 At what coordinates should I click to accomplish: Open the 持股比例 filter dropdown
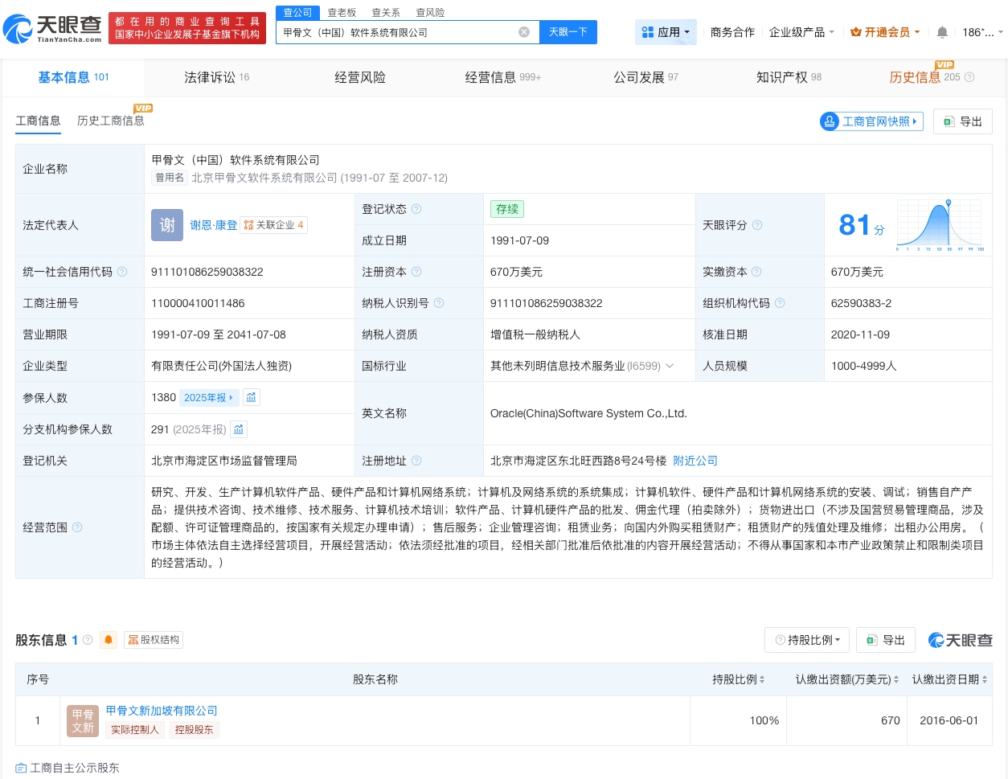(808, 640)
